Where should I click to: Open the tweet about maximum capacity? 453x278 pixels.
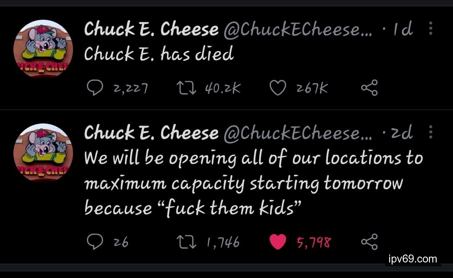pyautogui.click(x=252, y=183)
